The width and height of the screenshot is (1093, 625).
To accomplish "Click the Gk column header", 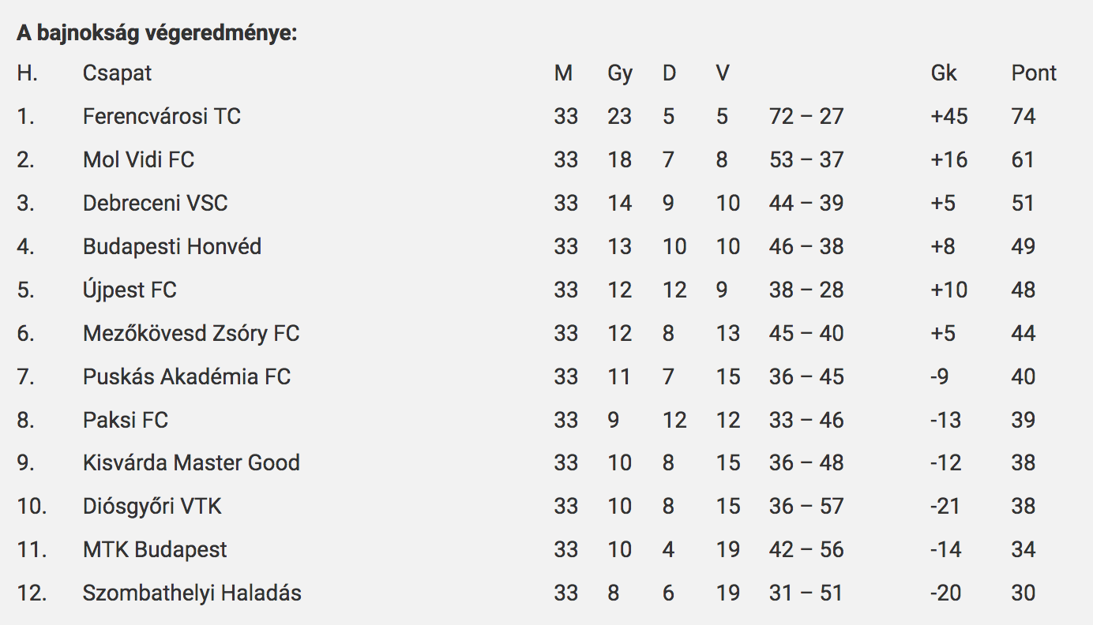I will (944, 73).
